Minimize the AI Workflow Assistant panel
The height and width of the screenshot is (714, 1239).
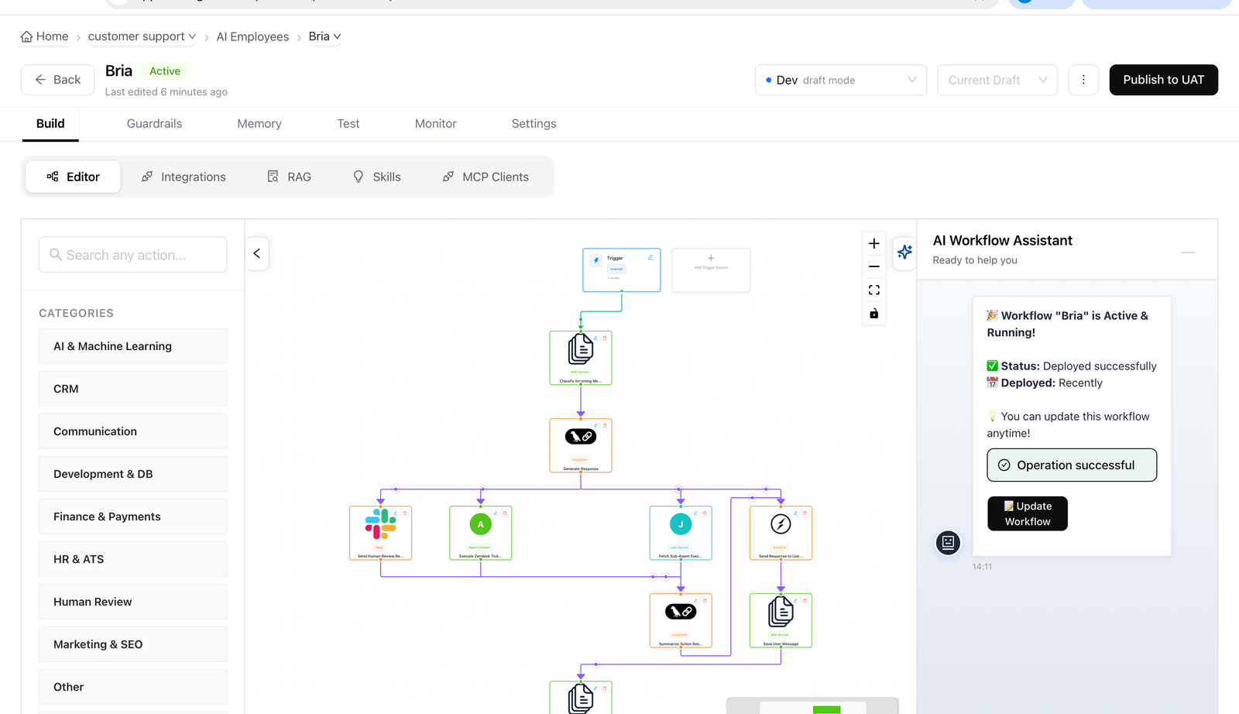coord(1188,252)
